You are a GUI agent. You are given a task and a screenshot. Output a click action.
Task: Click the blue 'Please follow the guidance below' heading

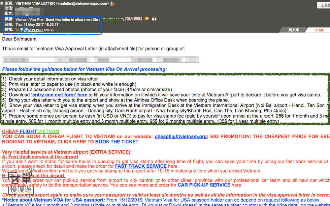point(84,69)
